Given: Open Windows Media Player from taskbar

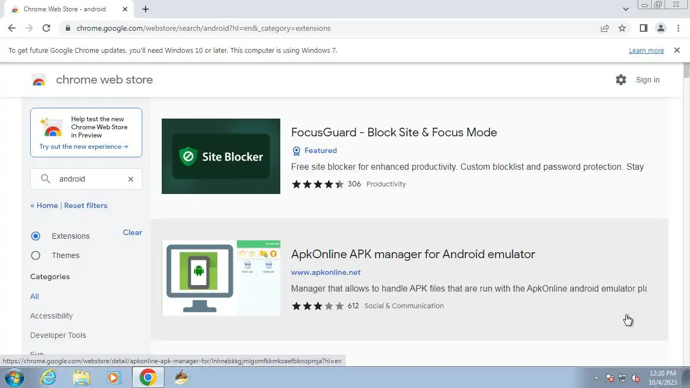Looking at the screenshot, I should tap(114, 378).
